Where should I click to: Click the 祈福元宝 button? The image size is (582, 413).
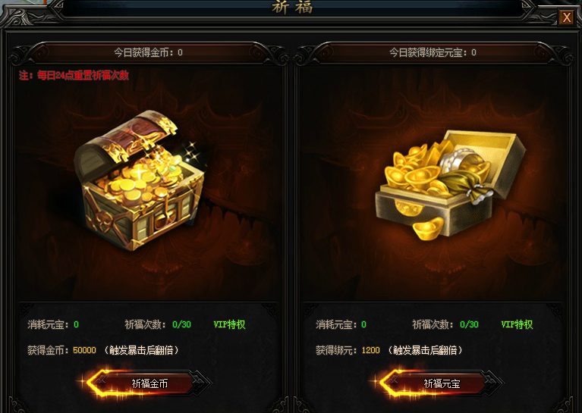[x=442, y=383]
